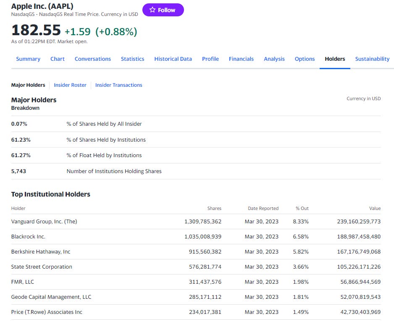Click Vanguard's 8.33% out value
Screen dimensions: 394x321
(300, 221)
